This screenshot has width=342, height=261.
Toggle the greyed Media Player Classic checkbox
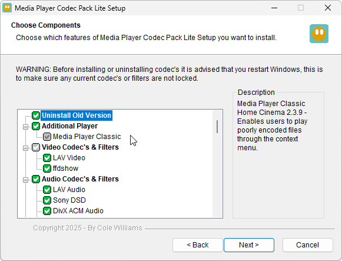(47, 137)
